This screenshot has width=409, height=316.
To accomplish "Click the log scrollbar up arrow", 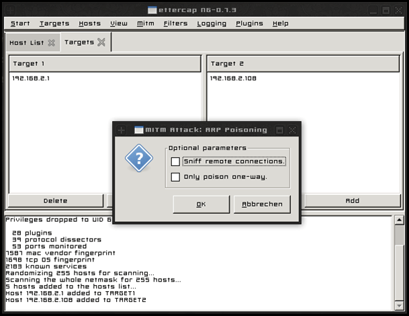I will (399, 220).
